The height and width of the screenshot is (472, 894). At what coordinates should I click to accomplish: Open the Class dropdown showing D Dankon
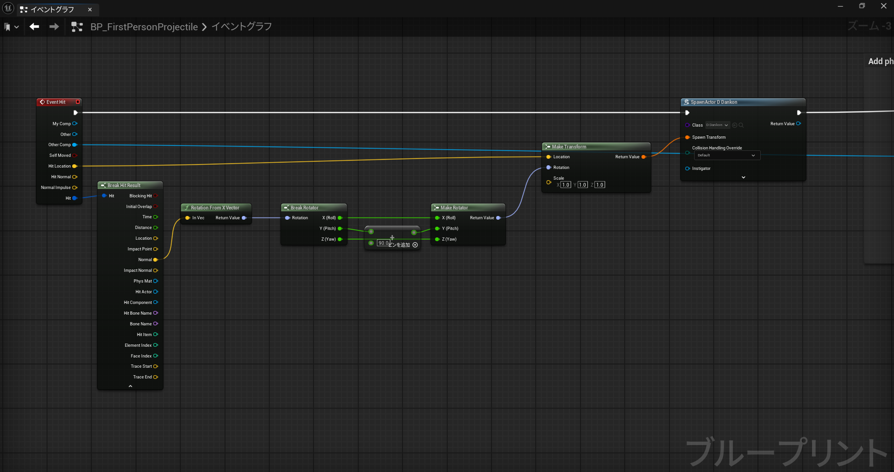pyautogui.click(x=717, y=125)
